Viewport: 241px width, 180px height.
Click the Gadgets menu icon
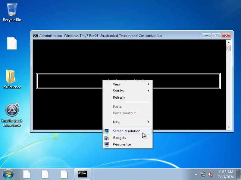[107, 138]
